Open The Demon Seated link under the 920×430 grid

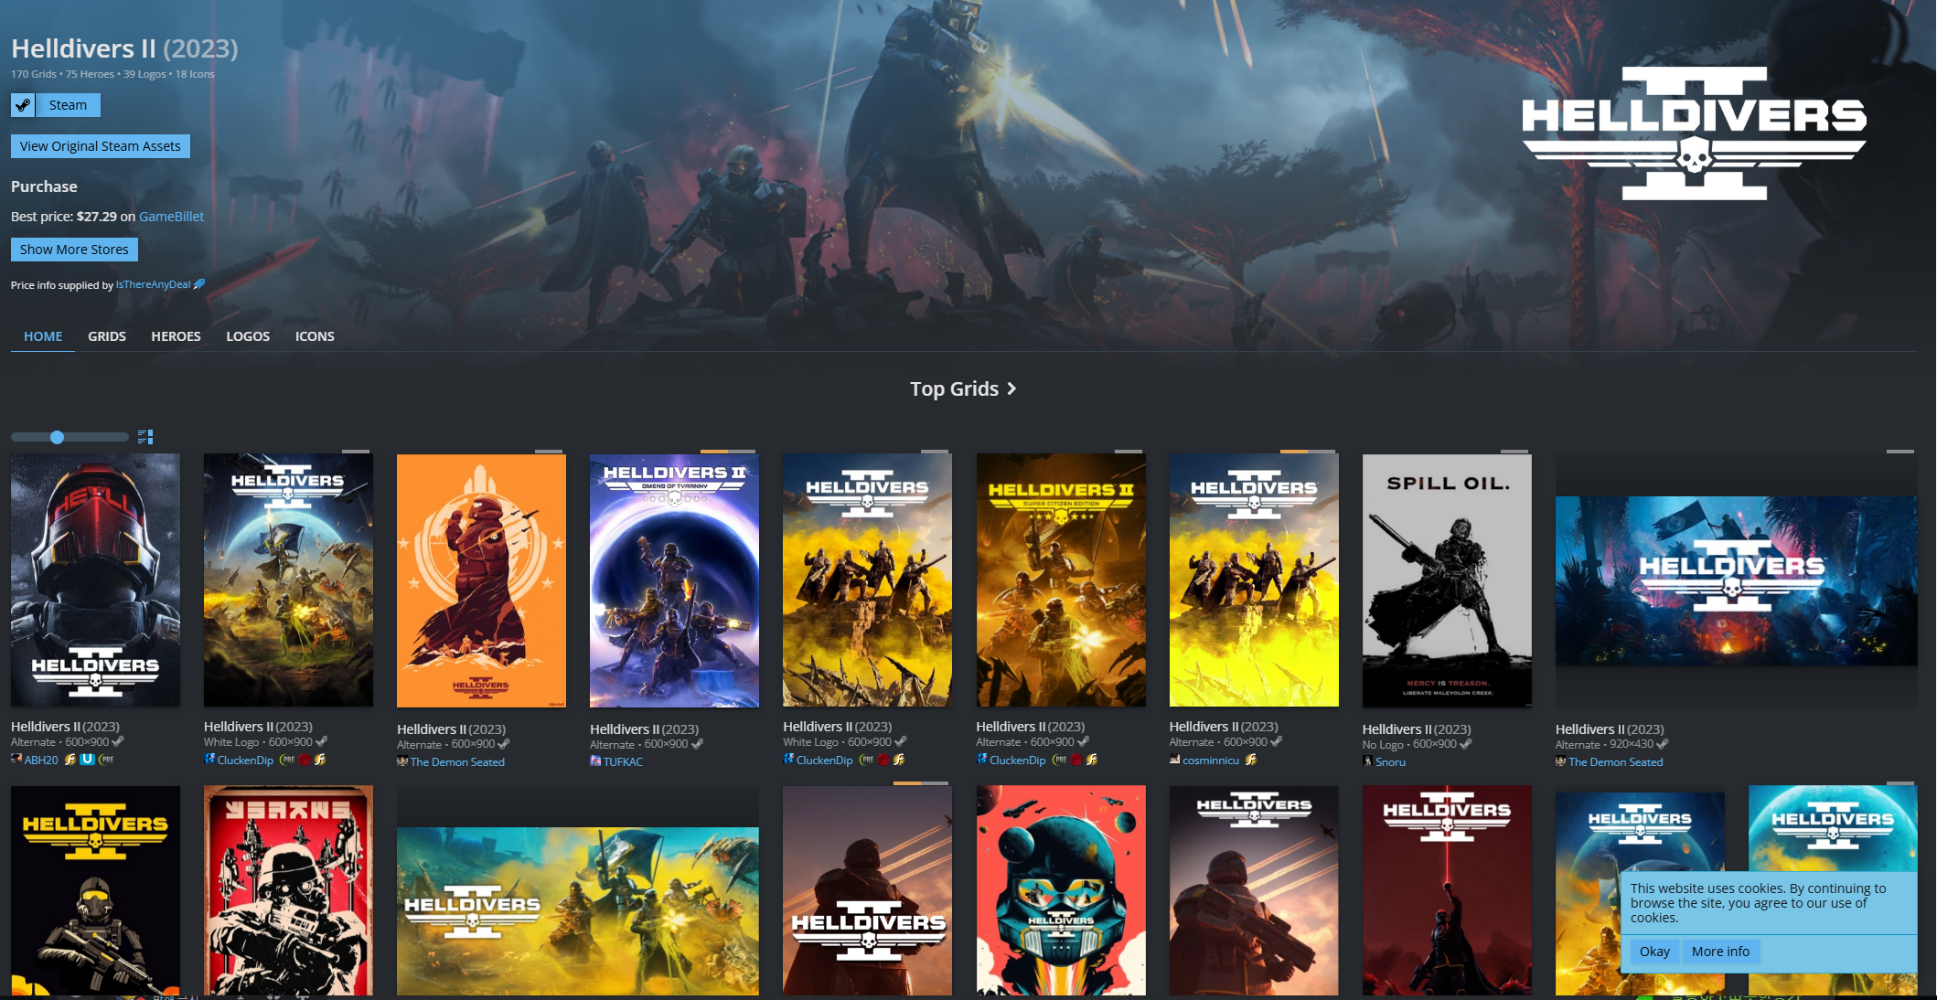tap(1616, 761)
